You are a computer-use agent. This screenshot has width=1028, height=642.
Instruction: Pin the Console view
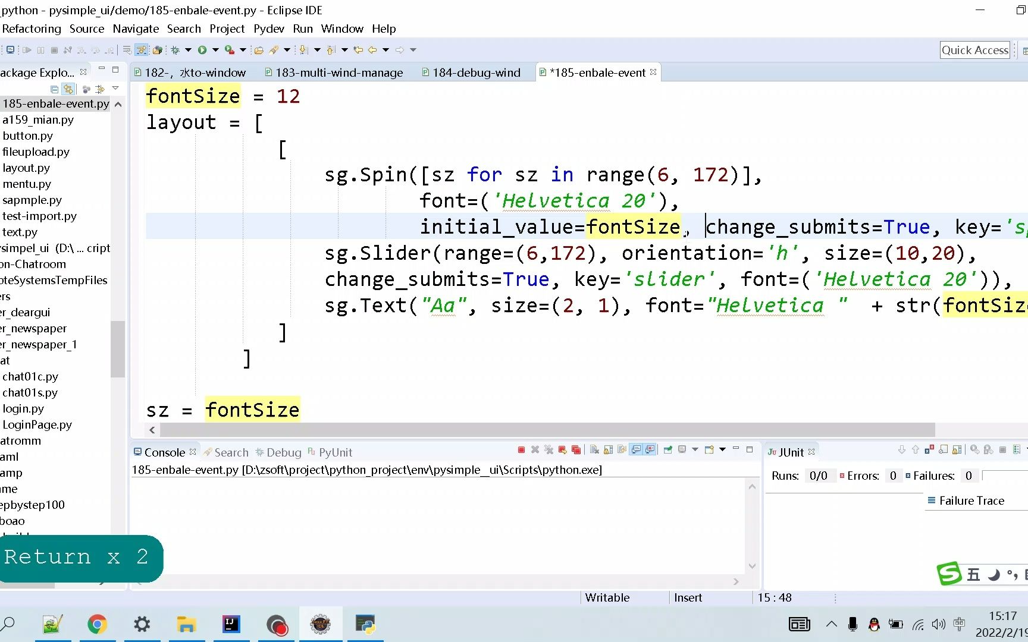(668, 450)
